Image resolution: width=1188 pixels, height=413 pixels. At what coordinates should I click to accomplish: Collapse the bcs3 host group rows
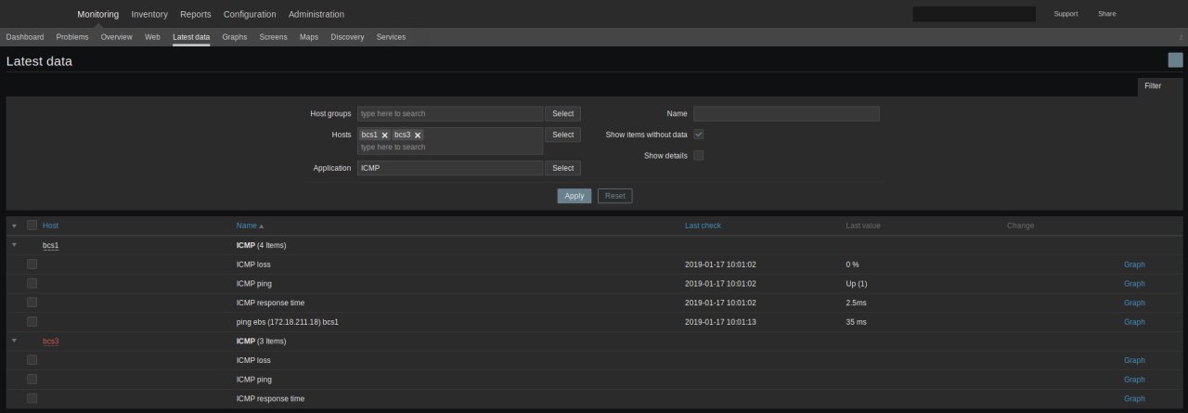point(14,341)
